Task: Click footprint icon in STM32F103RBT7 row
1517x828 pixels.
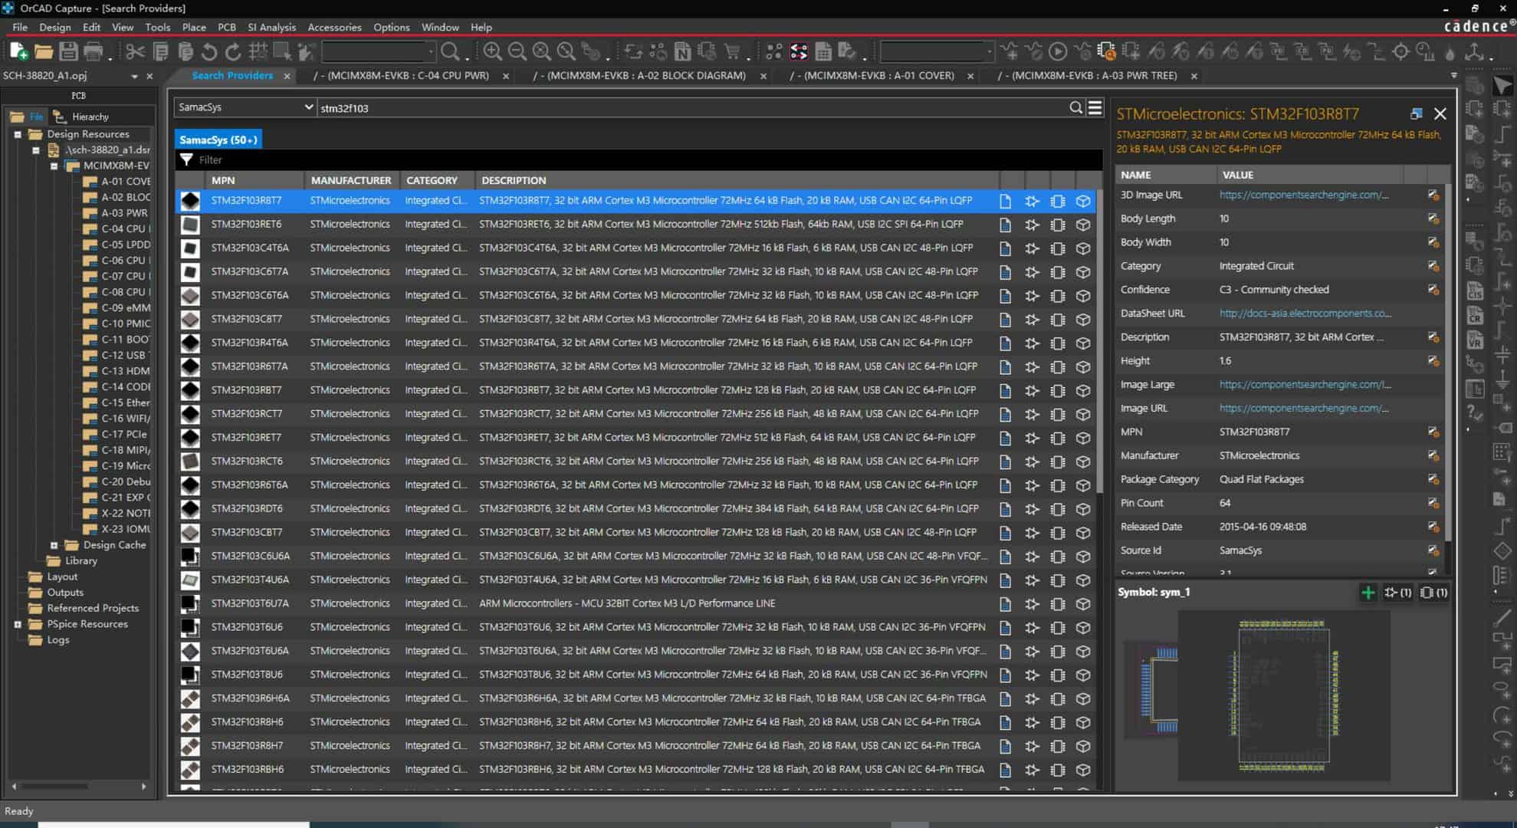Action: [x=1057, y=390]
